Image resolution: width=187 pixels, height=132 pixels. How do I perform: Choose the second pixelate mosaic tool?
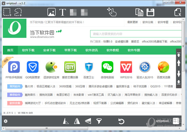pyautogui.click(x=84, y=12)
